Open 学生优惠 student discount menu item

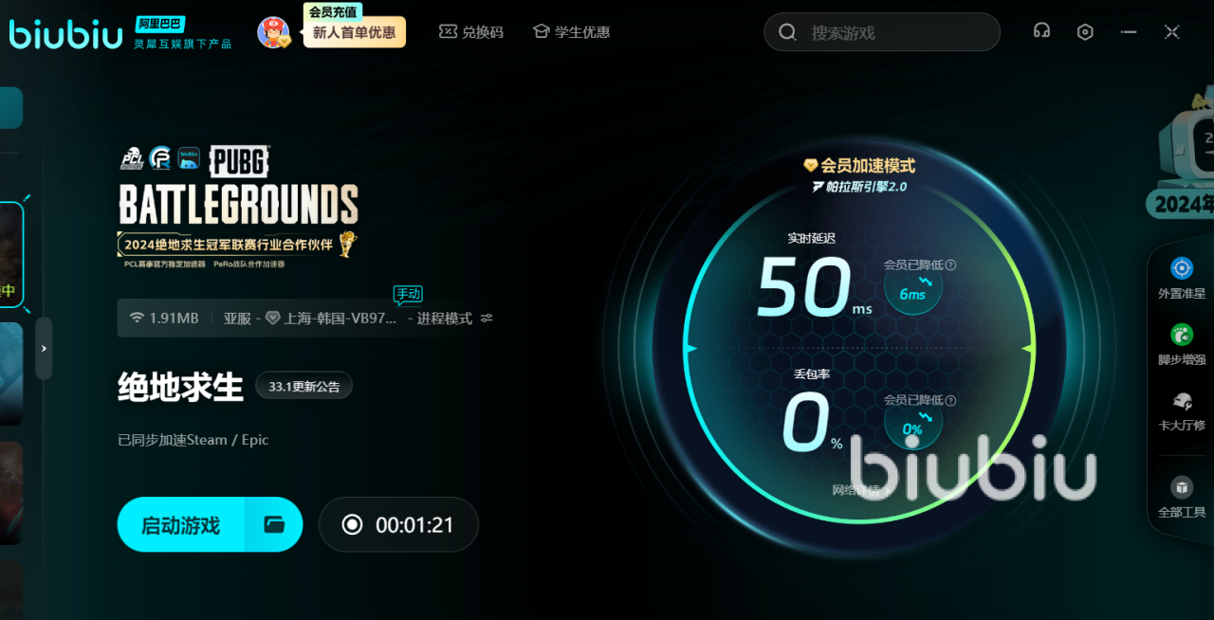point(571,32)
